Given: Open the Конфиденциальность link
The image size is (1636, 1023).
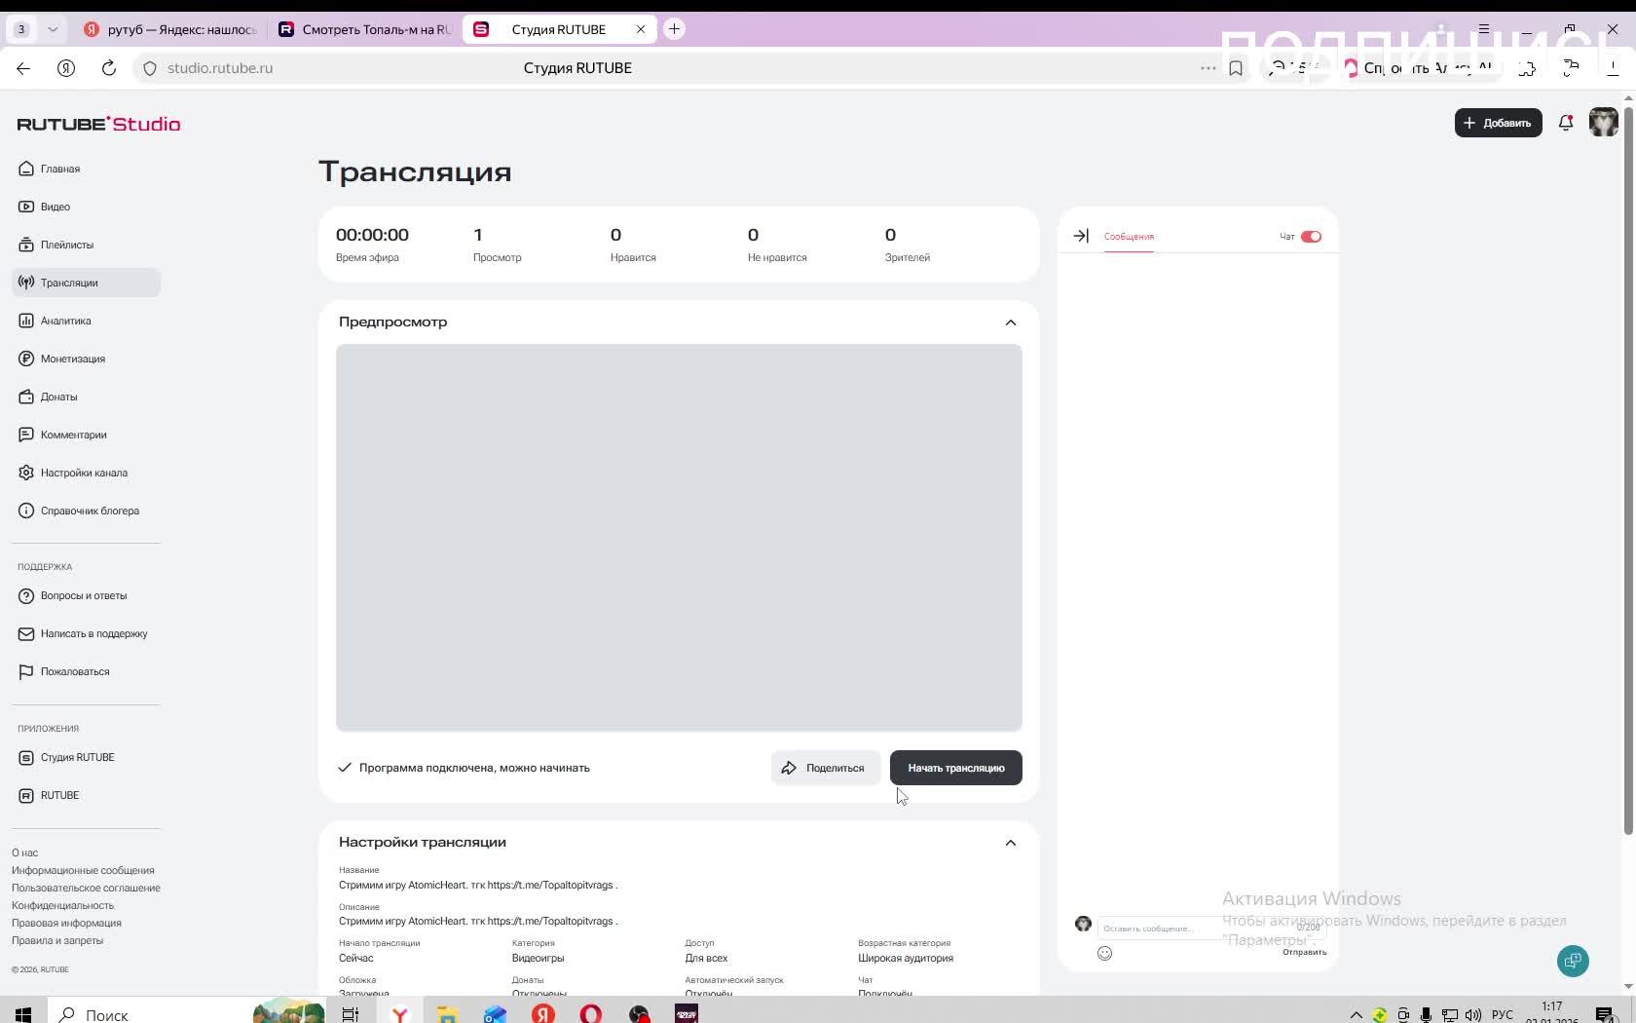Looking at the screenshot, I should pos(62,905).
